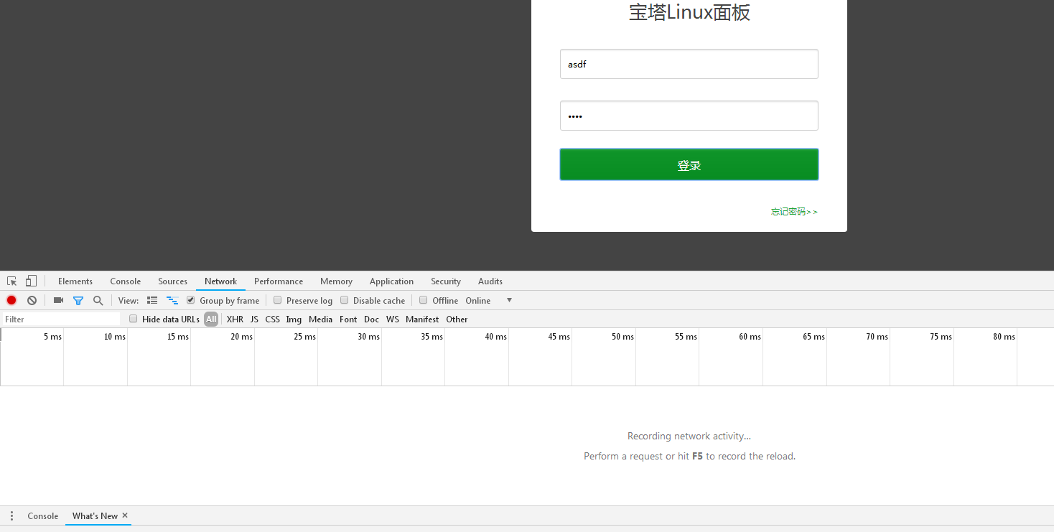This screenshot has width=1054, height=532.
Task: Click the username field containing asdf
Action: click(x=689, y=64)
